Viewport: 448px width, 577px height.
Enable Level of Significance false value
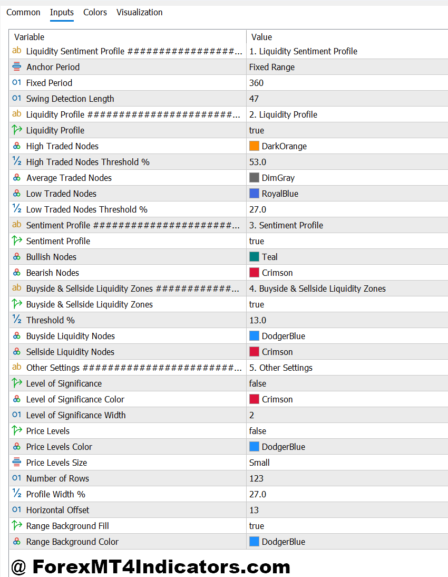click(x=258, y=383)
